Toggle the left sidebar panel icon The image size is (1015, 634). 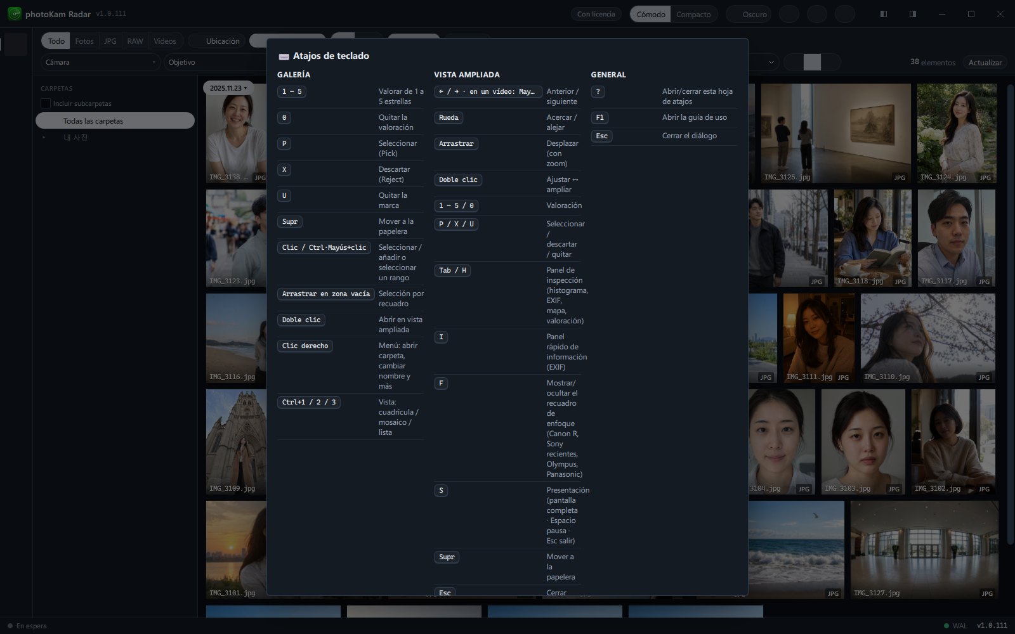883,14
